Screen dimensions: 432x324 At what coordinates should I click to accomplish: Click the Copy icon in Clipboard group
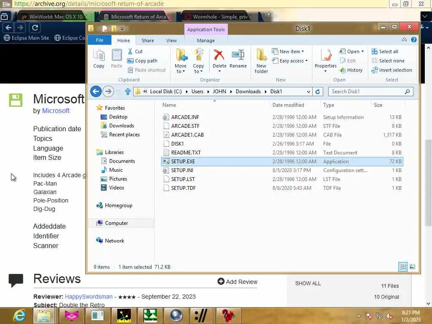99,58
